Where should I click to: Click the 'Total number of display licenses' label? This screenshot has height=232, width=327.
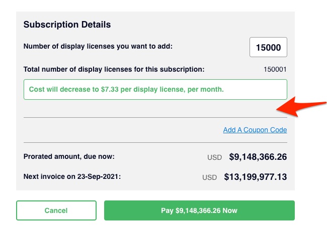[114, 69]
